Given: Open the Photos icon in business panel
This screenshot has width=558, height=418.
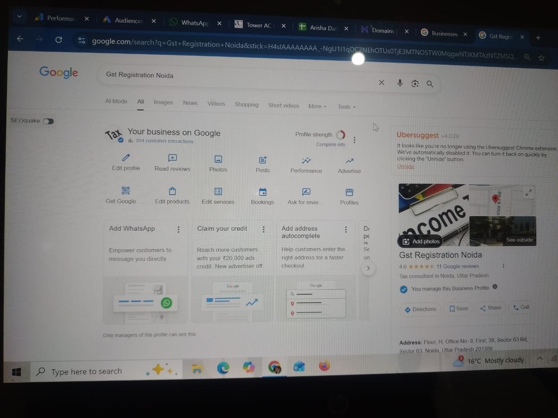Looking at the screenshot, I should pyautogui.click(x=218, y=159).
